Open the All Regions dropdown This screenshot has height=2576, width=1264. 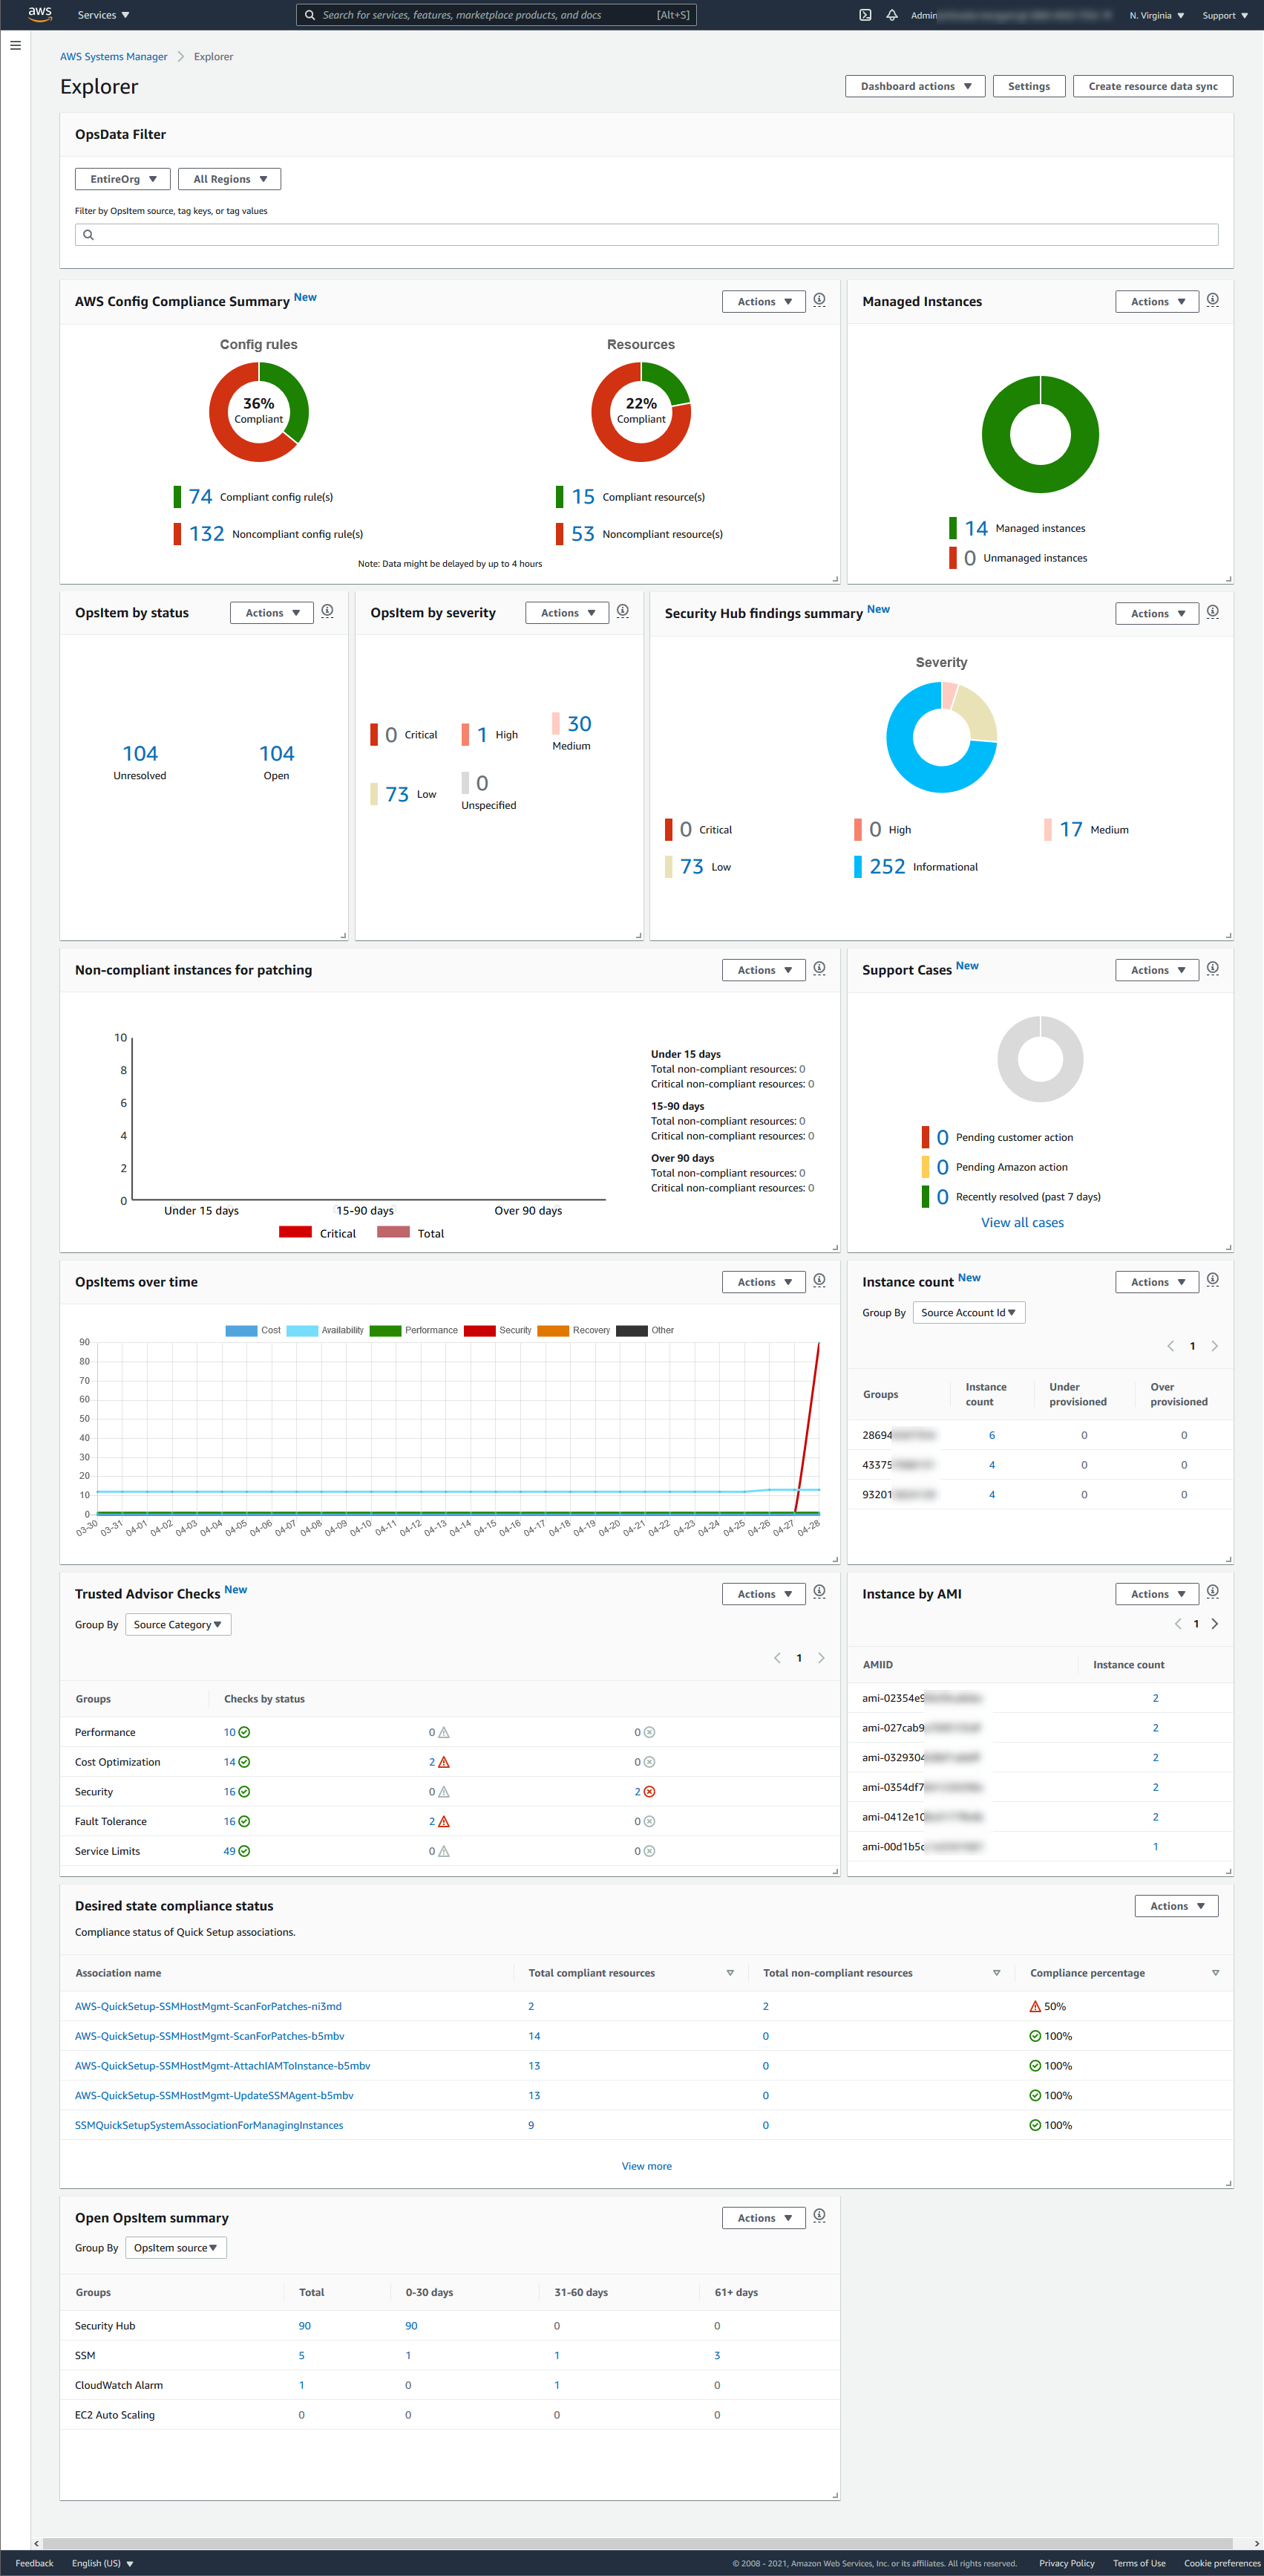230,179
